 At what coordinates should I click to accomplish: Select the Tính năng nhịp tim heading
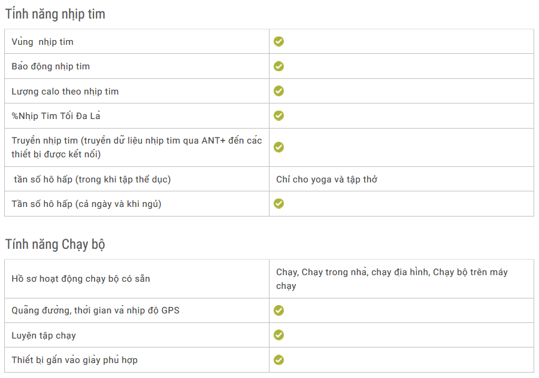tap(55, 14)
